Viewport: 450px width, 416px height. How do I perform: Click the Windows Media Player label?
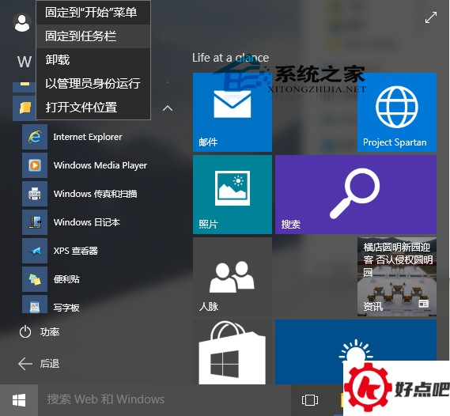(100, 165)
